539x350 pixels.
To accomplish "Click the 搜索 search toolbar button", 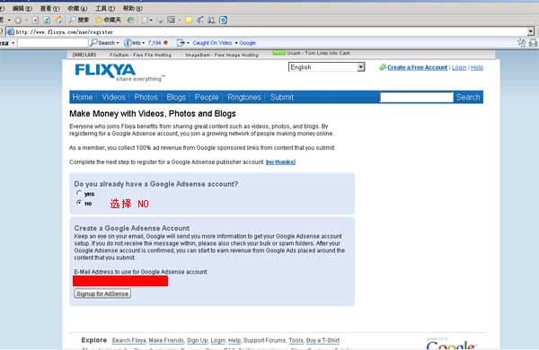I will click(x=79, y=20).
